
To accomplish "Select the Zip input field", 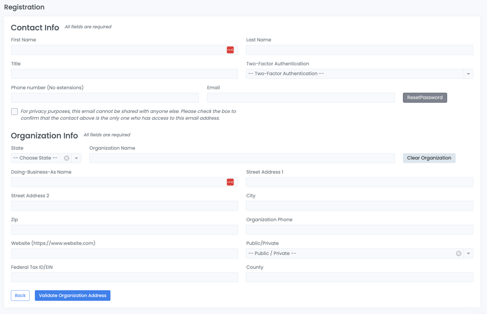I will (x=124, y=230).
